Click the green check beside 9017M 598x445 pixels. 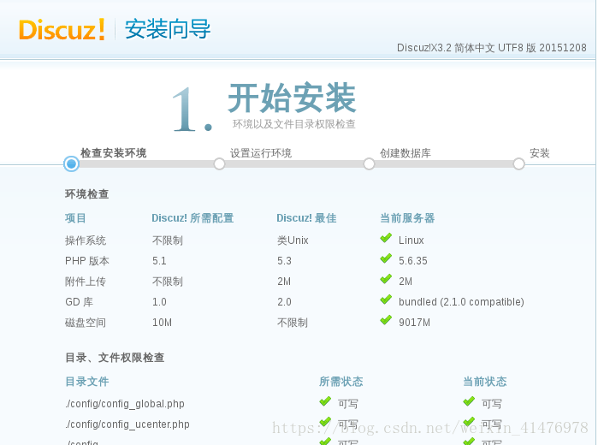coord(386,320)
